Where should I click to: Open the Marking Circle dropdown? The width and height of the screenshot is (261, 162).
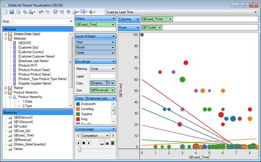pos(102,69)
